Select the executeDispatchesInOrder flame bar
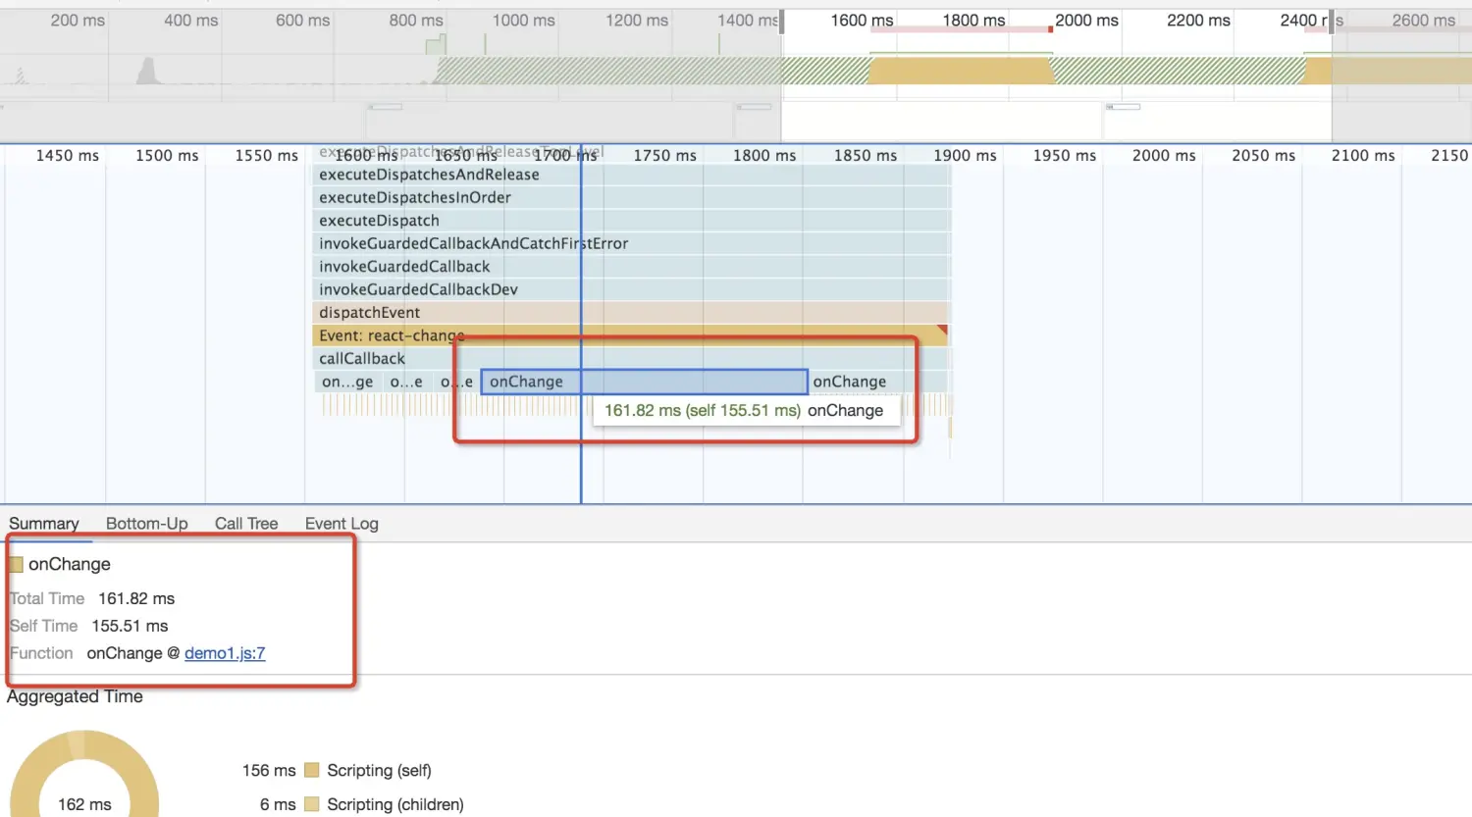This screenshot has height=817, width=1472. pos(631,197)
